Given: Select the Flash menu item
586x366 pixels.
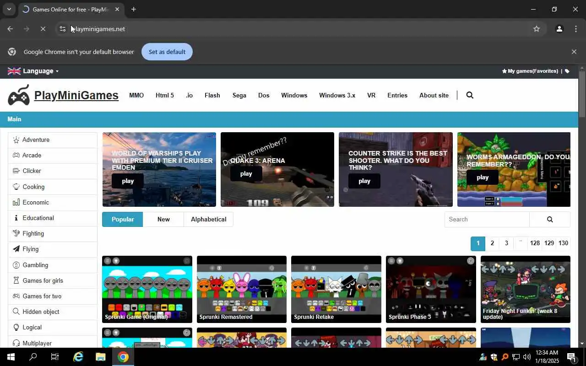Looking at the screenshot, I should [x=212, y=95].
